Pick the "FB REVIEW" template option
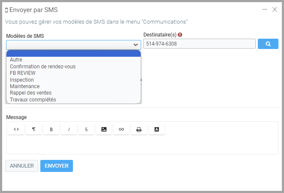284x193 pixels. coord(23,73)
